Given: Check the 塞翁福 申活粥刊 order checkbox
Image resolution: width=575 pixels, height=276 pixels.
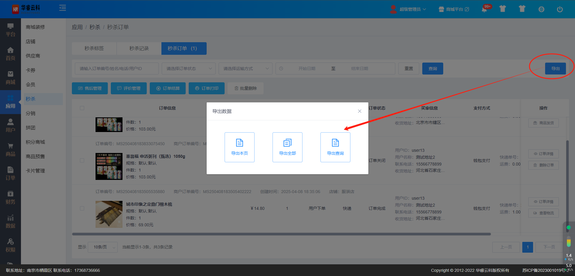Looking at the screenshot, I should 82,160.
